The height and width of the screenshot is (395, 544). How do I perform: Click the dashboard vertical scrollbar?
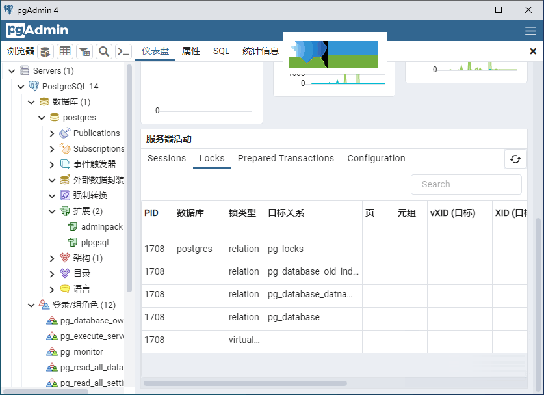coord(538,305)
